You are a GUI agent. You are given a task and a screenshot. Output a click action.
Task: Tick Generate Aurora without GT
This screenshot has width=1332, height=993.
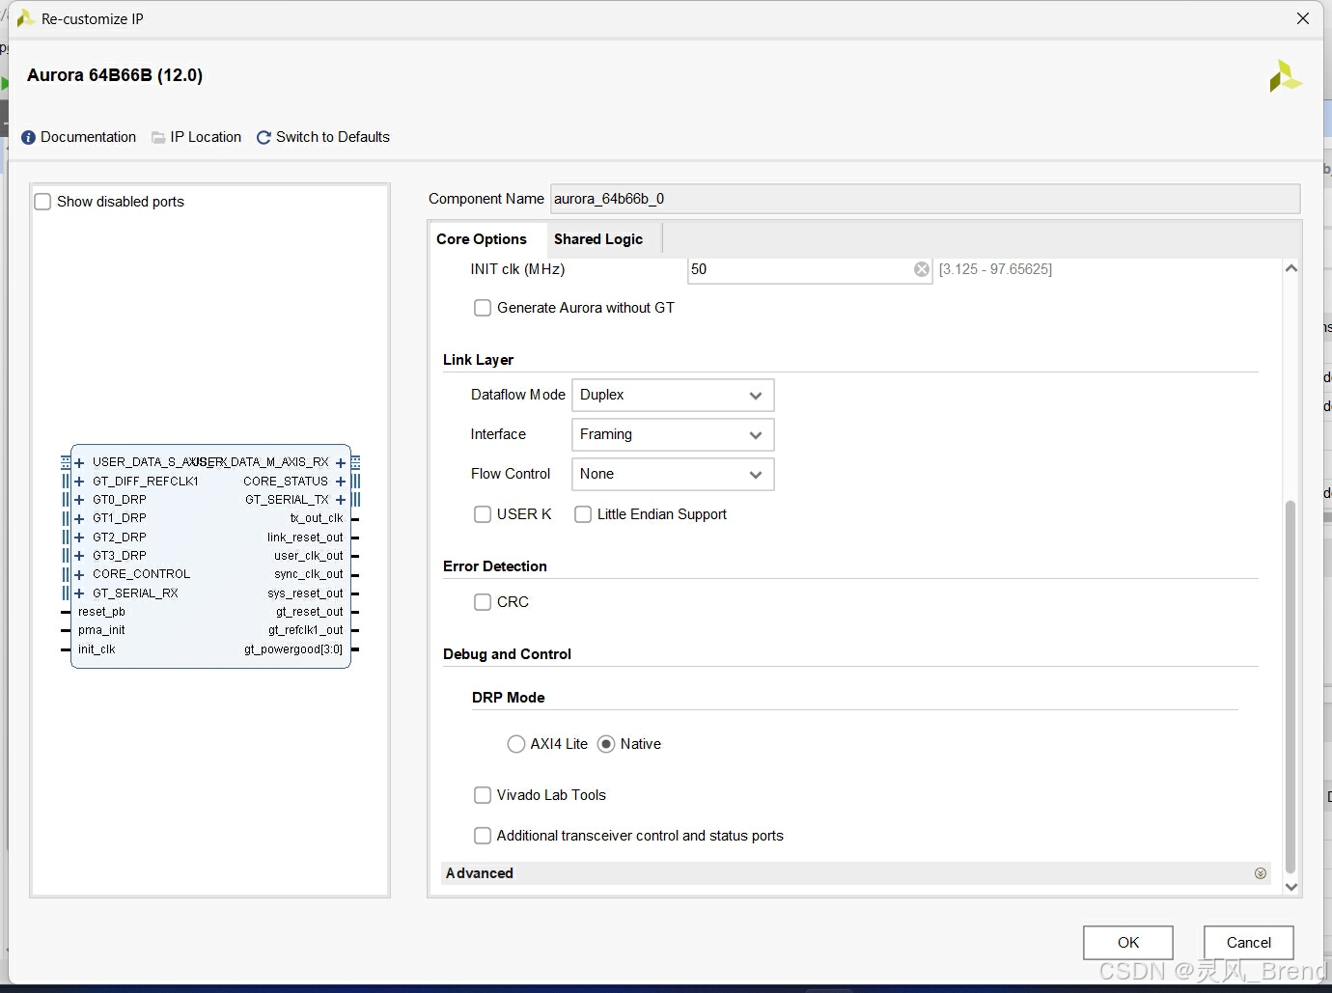(483, 308)
